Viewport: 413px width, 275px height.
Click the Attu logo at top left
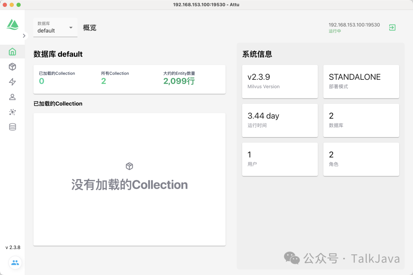(x=13, y=24)
